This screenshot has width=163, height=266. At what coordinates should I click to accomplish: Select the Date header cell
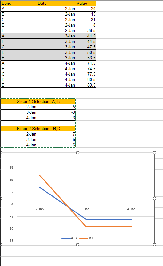56,3
